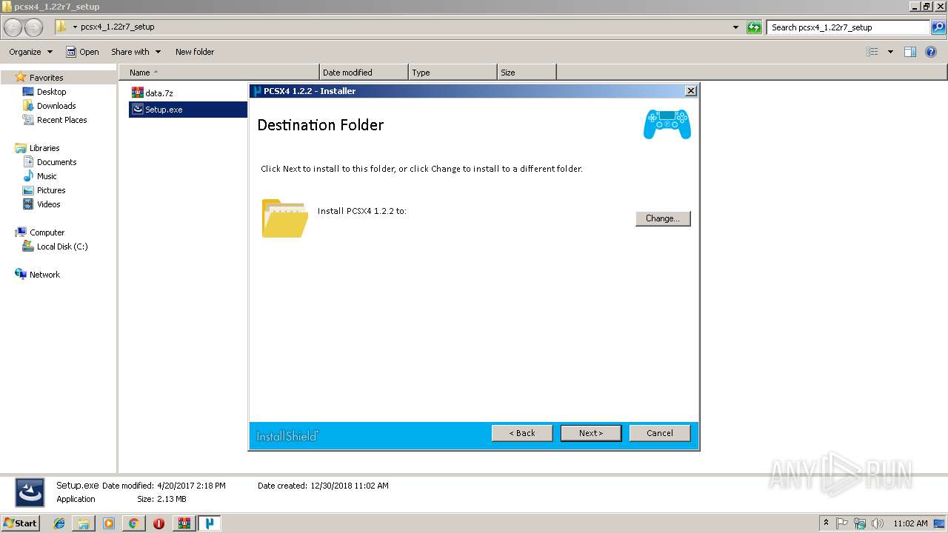
Task: Click the refresh button beside address bar
Action: click(x=754, y=27)
